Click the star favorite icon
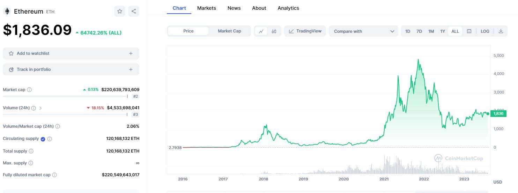Screen dimensions: 518x193 pyautogui.click(x=120, y=11)
